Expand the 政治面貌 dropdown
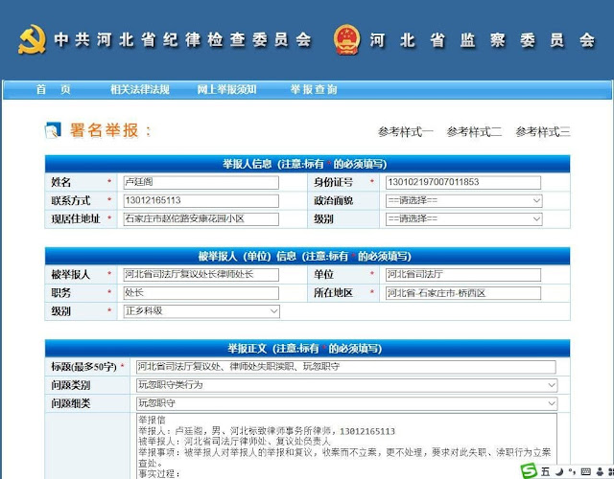The height and width of the screenshot is (479, 614). 462,201
